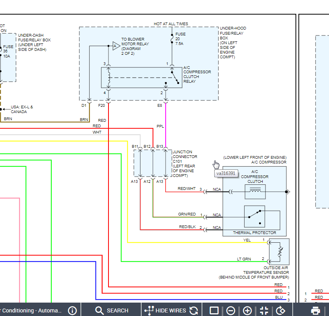
Task: Click the To Blower Motor Relay reference A
Action: pyautogui.click(x=116, y=46)
